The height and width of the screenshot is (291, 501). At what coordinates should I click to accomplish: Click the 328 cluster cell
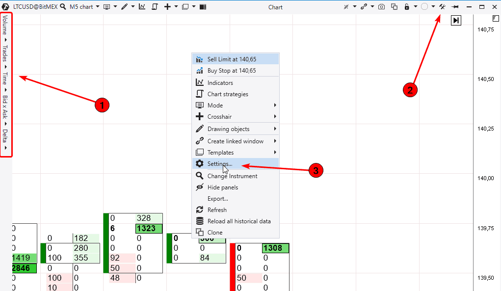coord(149,218)
